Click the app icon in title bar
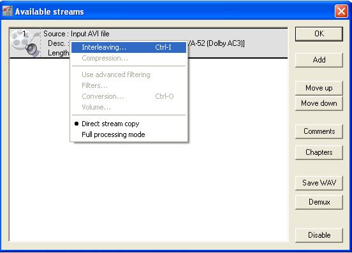The image size is (352, 253). coord(8,11)
